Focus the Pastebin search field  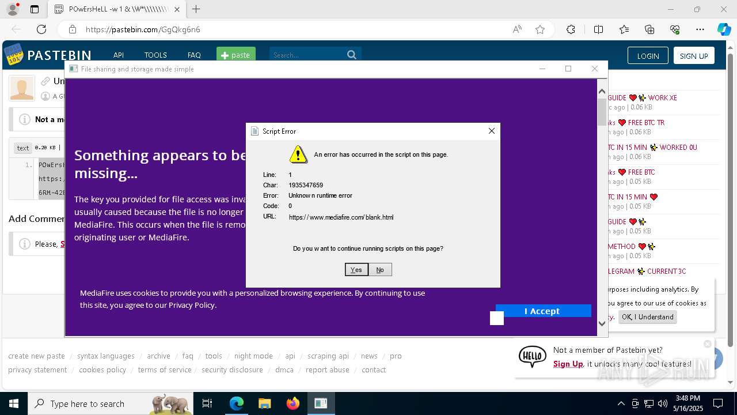(306, 55)
